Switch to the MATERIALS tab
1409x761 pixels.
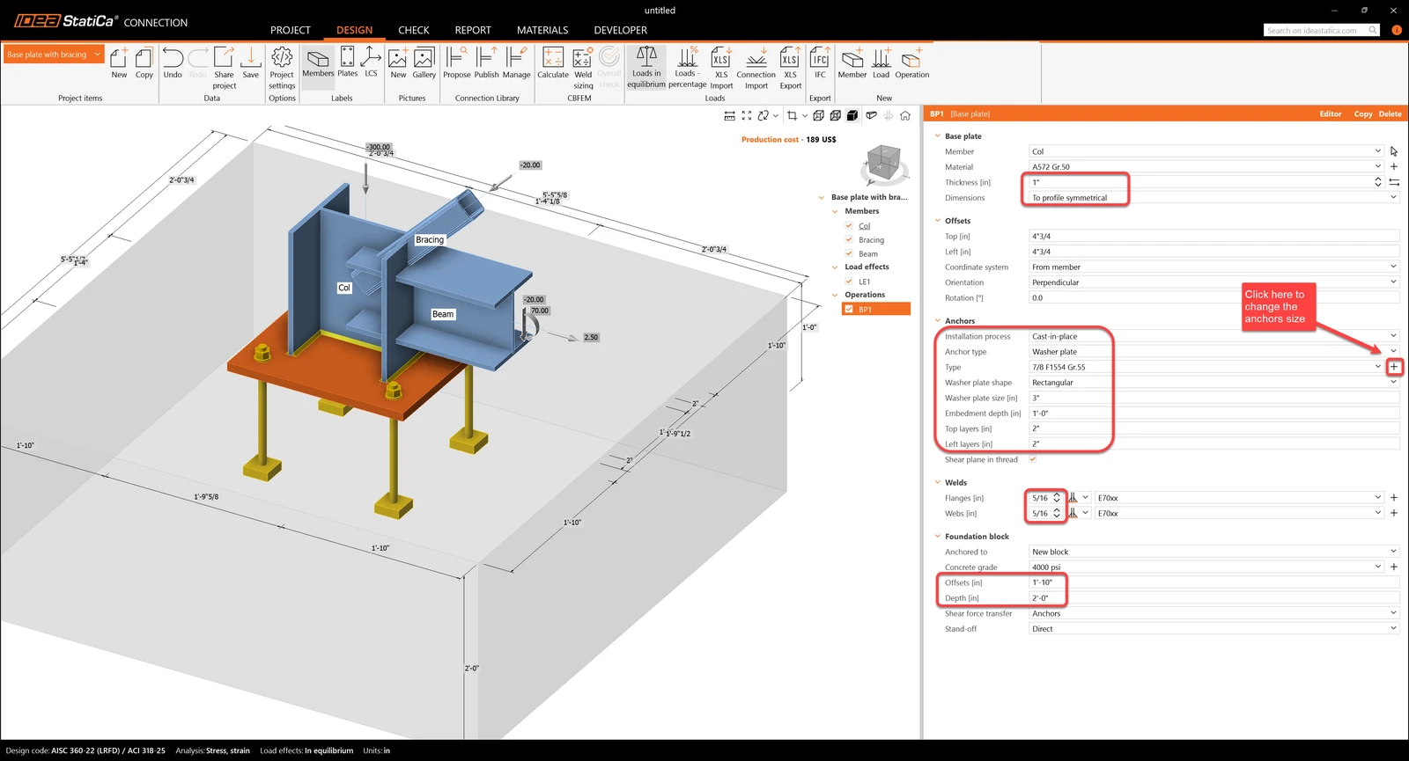[x=542, y=30]
